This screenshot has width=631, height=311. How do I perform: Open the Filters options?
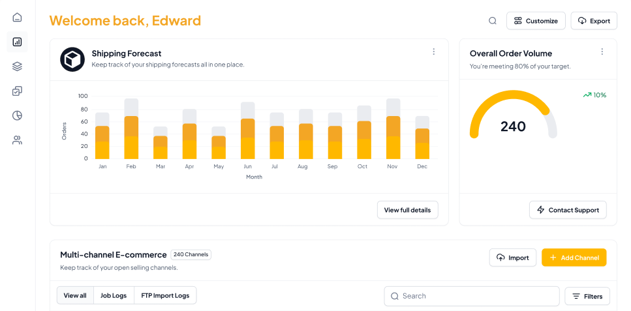coord(587,296)
